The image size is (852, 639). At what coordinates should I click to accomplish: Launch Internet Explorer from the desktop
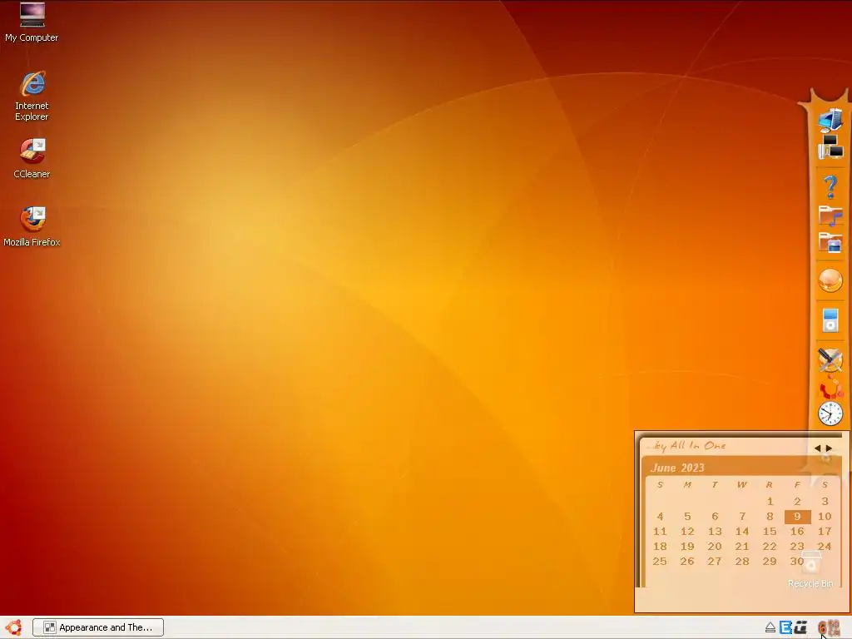(32, 96)
